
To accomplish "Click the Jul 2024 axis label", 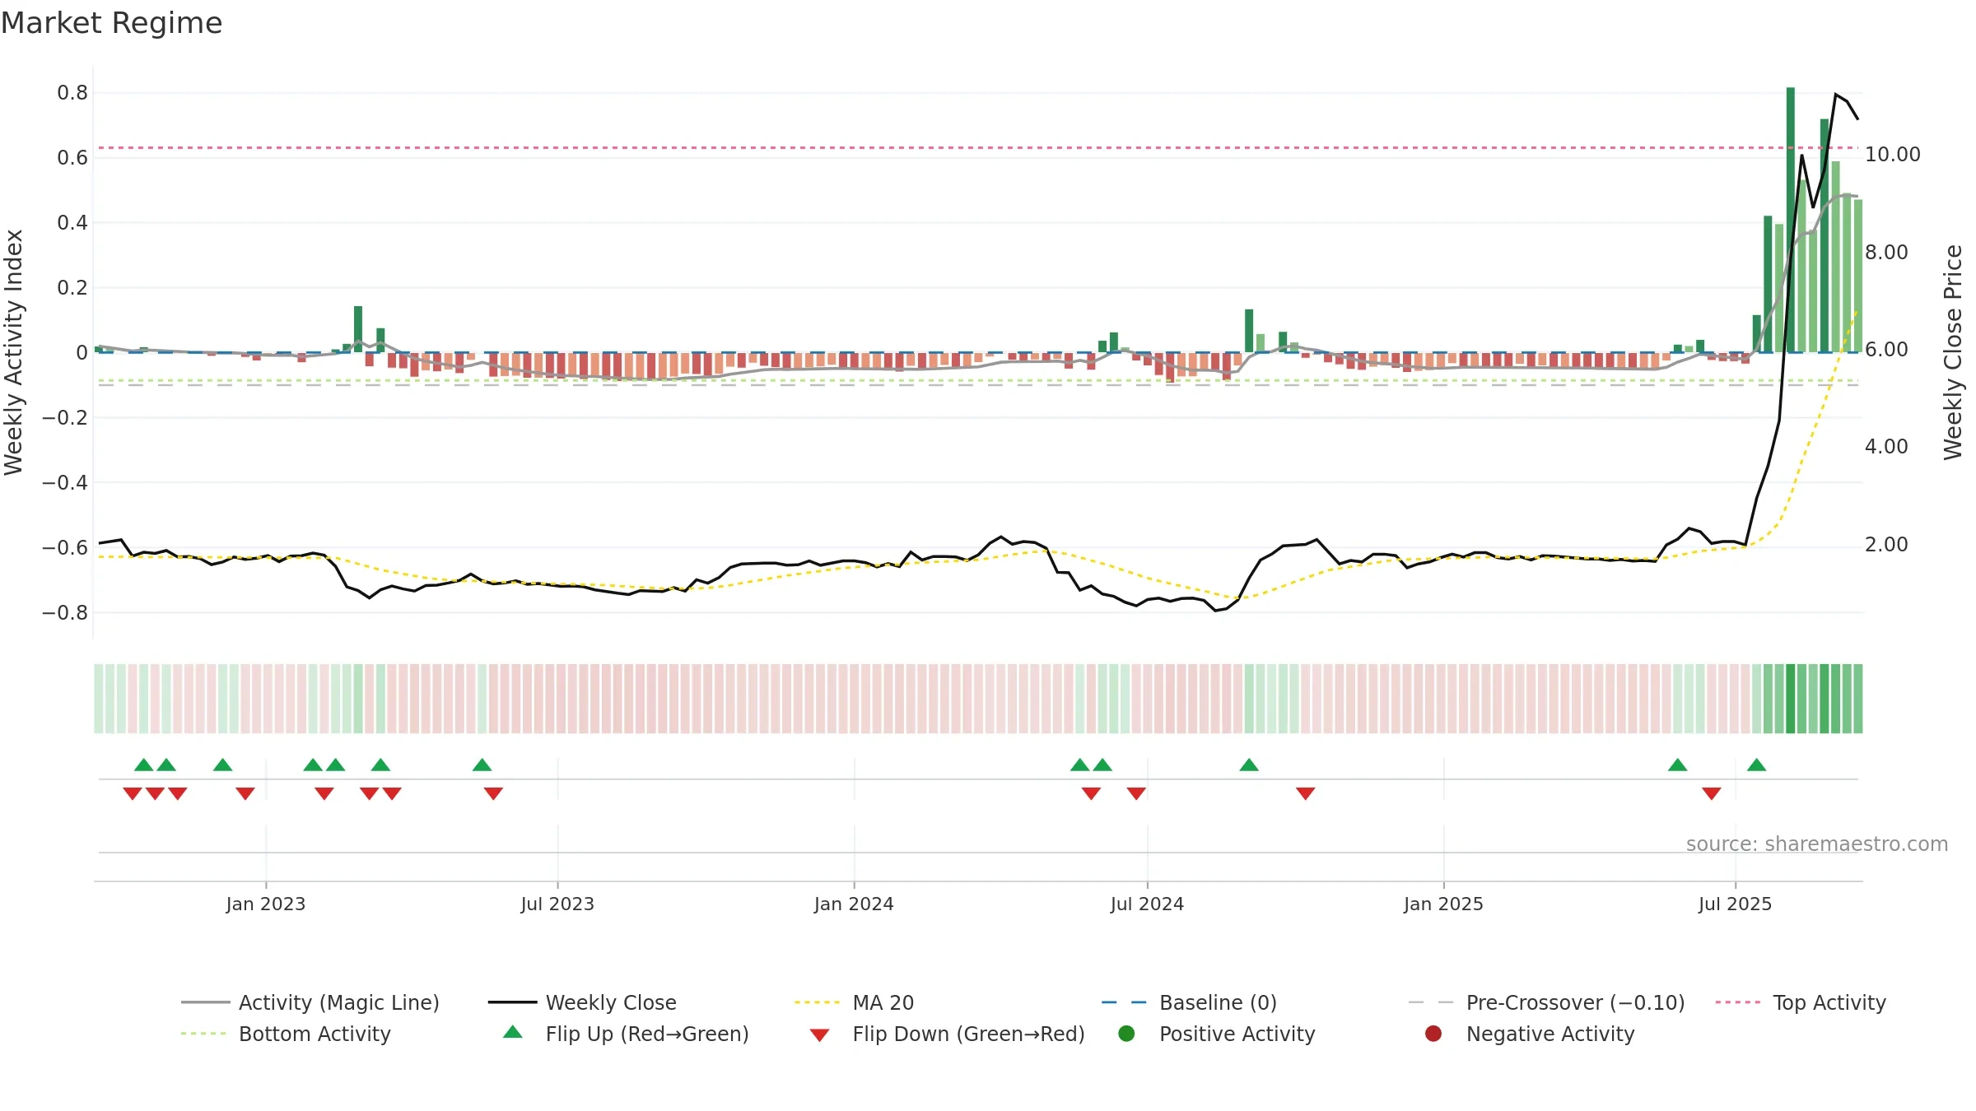I will coord(1147,904).
